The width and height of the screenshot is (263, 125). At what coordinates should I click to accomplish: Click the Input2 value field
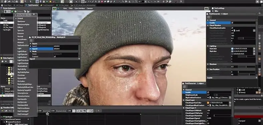pos(65,49)
